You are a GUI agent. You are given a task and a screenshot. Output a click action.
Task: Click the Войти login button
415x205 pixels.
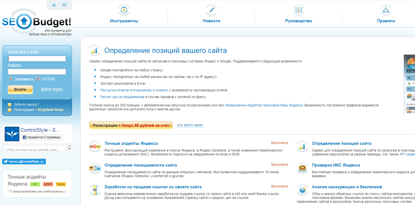coord(20,90)
